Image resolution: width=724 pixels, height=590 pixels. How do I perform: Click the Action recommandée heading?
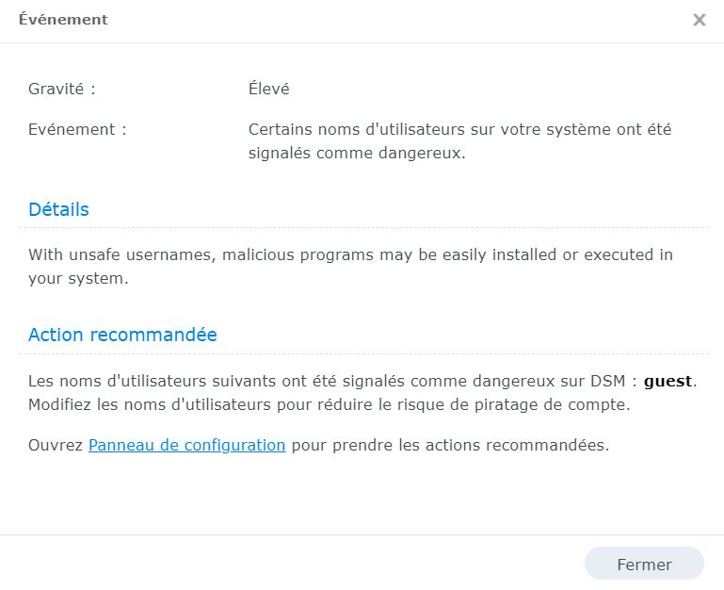[122, 335]
